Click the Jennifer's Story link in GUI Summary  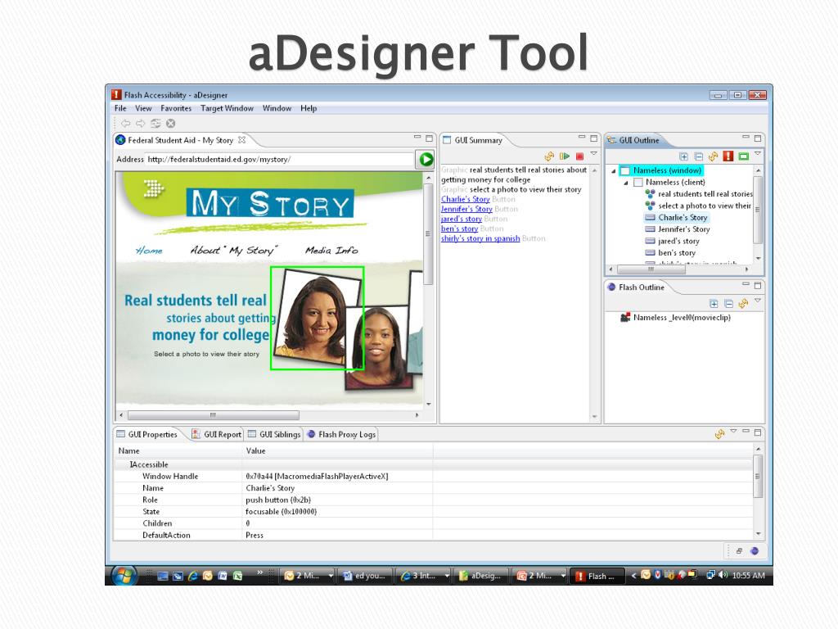click(x=466, y=209)
